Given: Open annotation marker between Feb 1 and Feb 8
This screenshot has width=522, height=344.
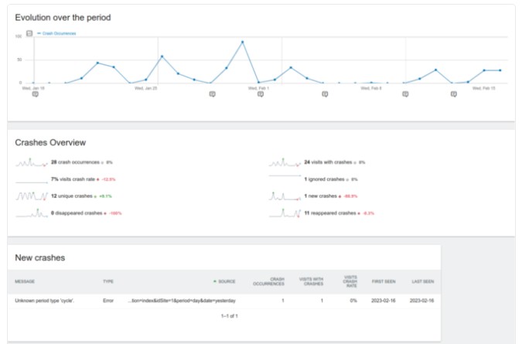Looking at the screenshot, I should tap(325, 94).
